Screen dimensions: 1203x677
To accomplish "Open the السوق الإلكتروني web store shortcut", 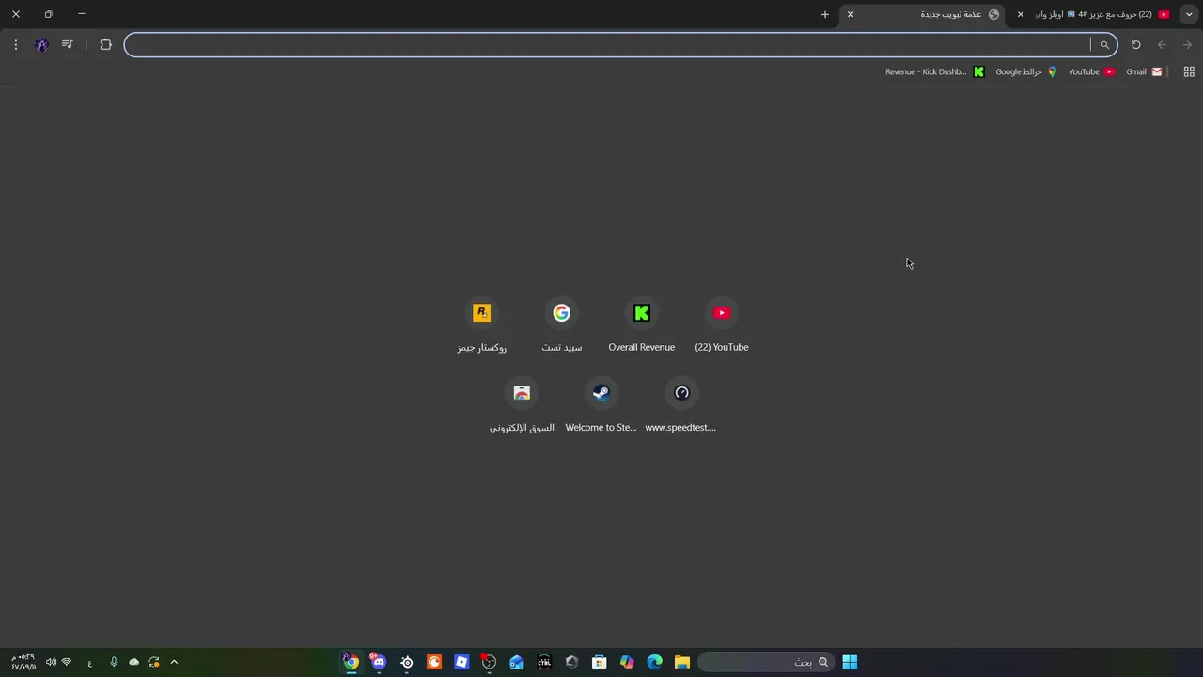I will point(522,405).
